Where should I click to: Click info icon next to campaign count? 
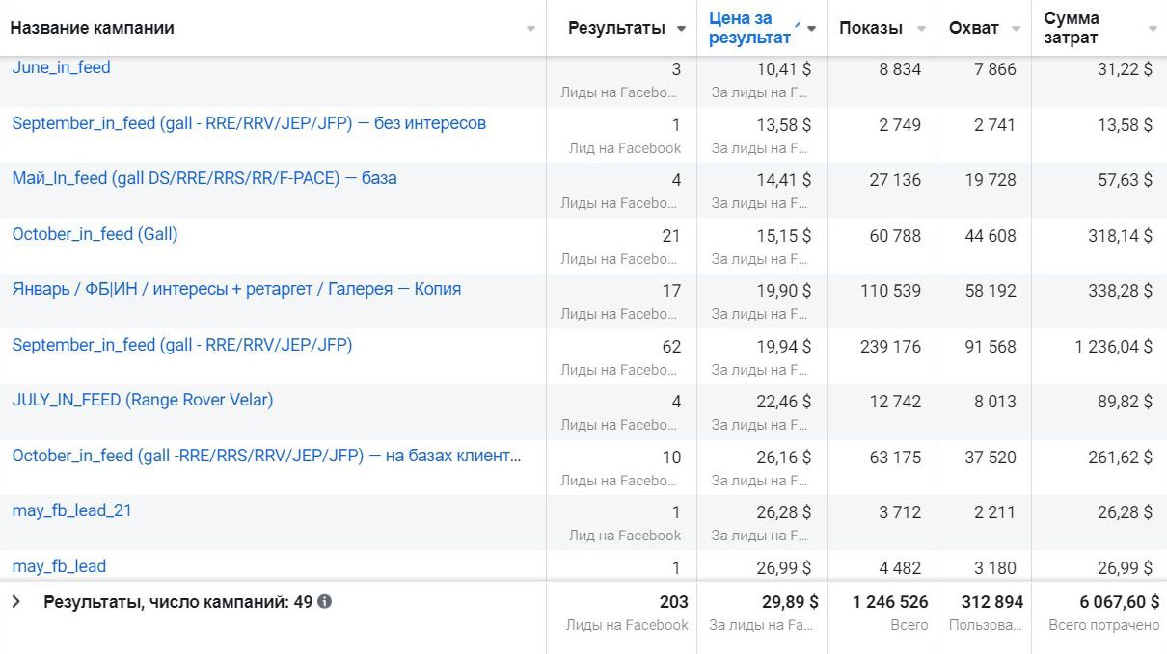(325, 602)
